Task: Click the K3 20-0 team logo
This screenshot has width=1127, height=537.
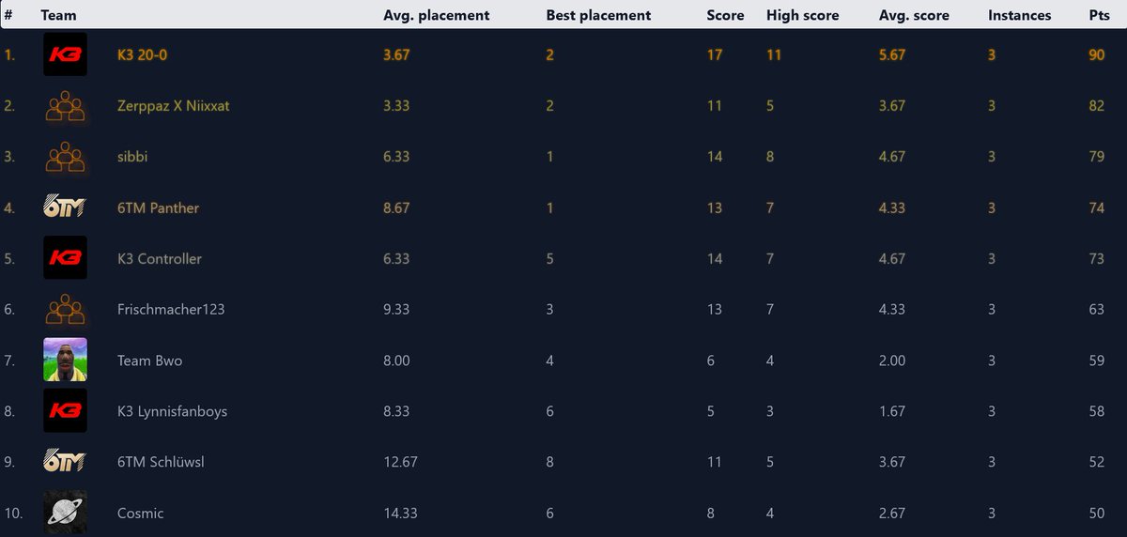Action: [65, 54]
